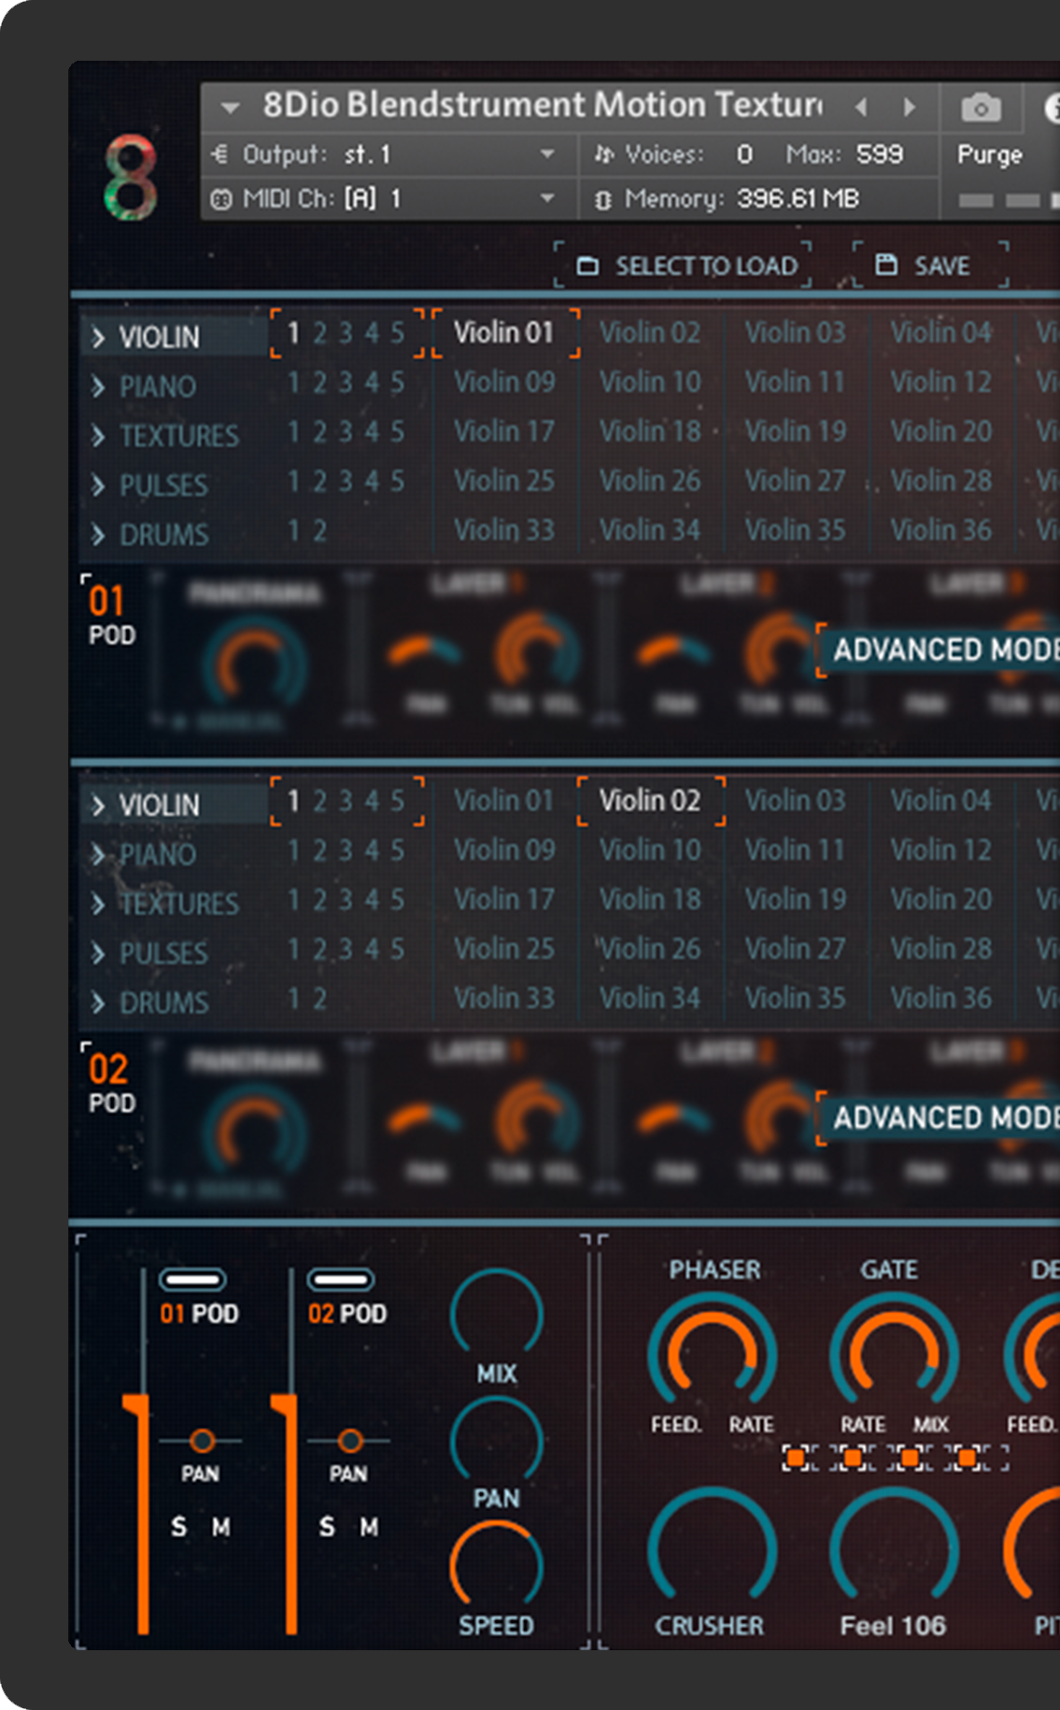Click the SAVE button
Image resolution: width=1060 pixels, height=1710 pixels.
[929, 266]
